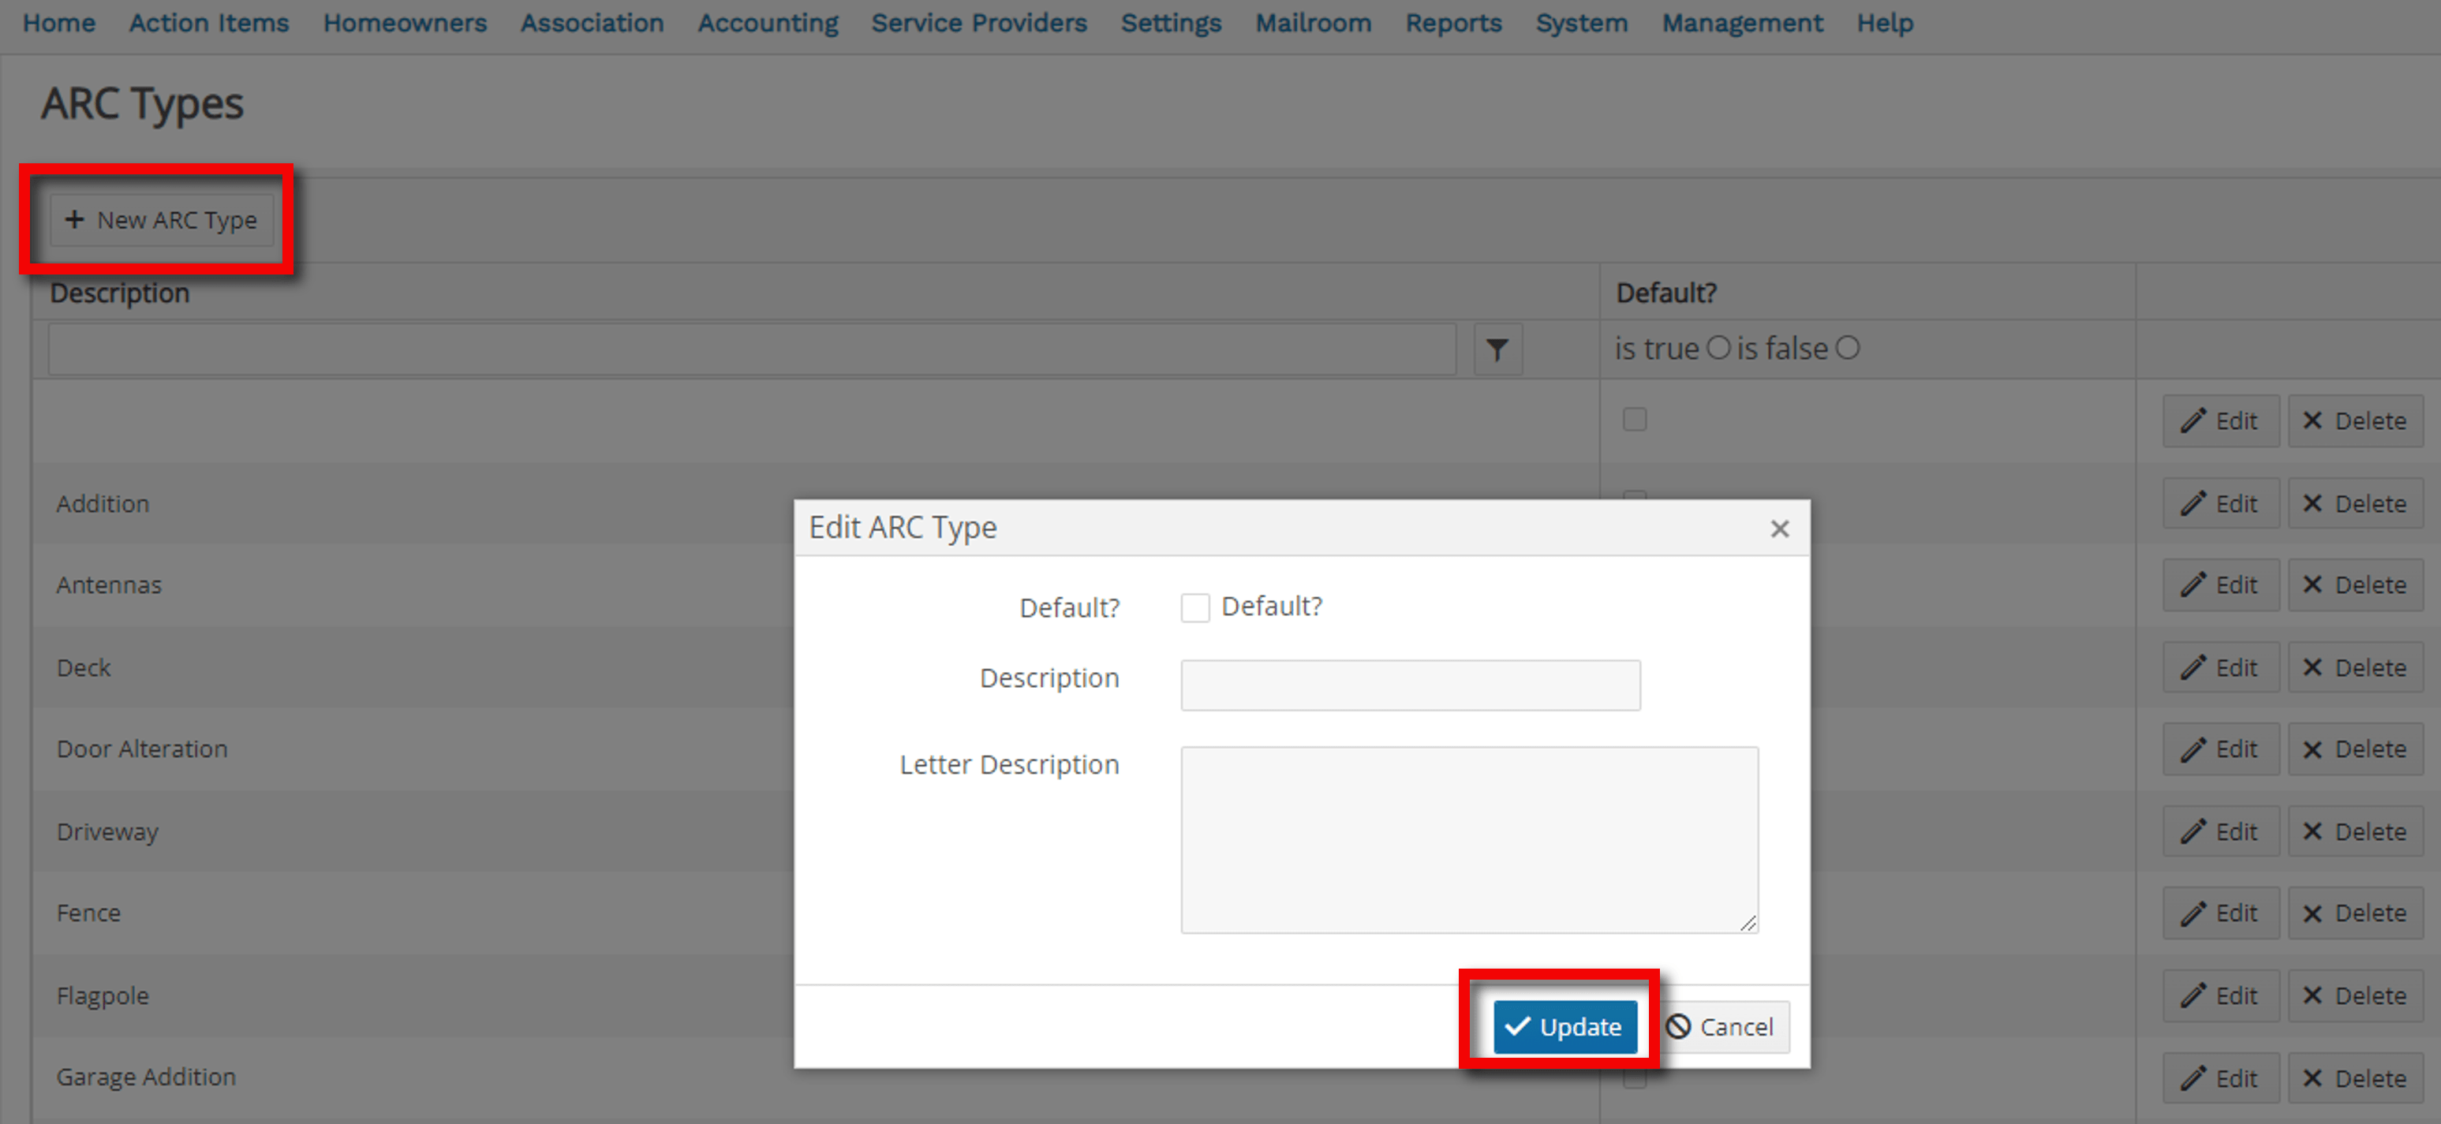
Task: Click pencil Edit icon for Garage Addition
Action: [2194, 1077]
